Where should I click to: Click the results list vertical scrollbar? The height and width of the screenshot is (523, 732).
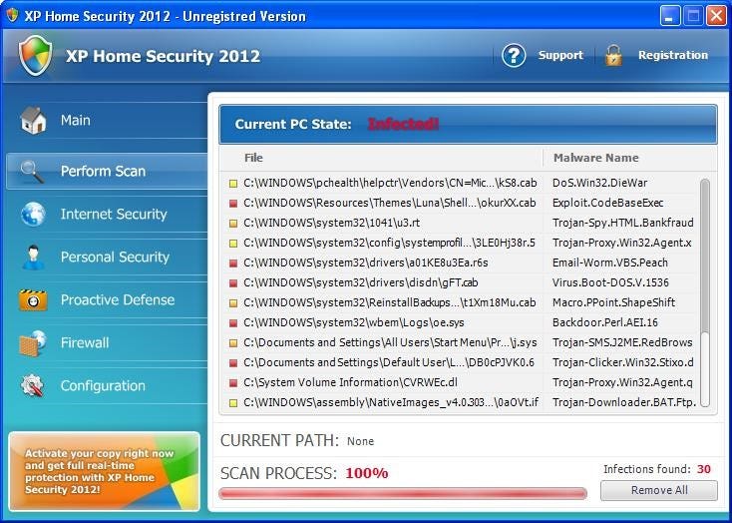tap(705, 292)
